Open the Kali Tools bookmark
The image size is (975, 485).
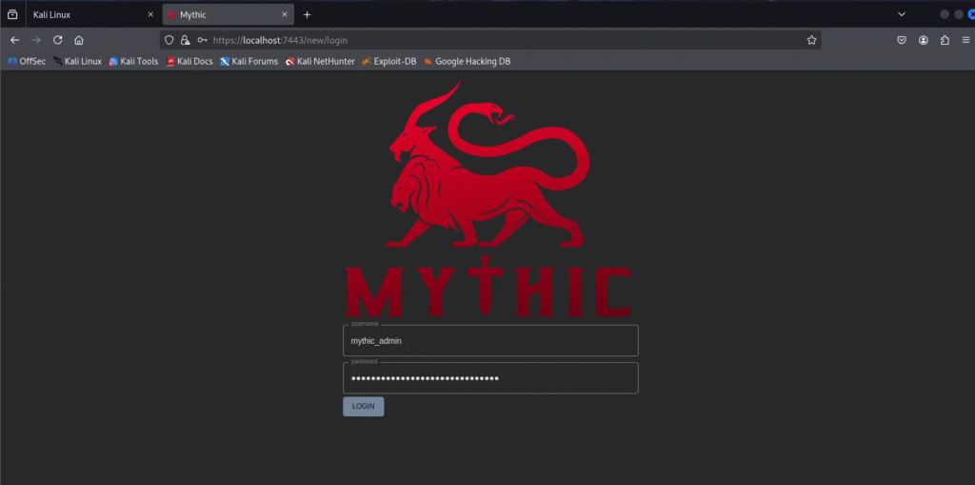133,61
